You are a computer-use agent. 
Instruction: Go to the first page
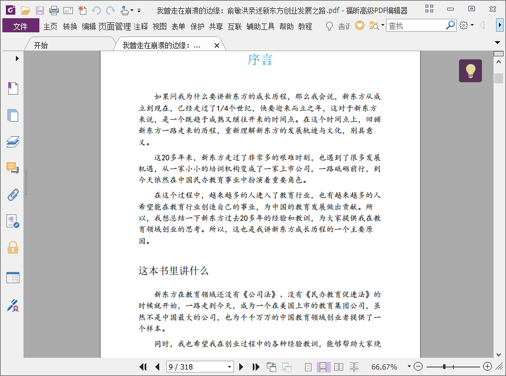coord(143,367)
